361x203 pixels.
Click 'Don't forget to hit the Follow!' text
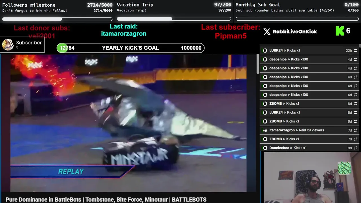tap(35, 11)
